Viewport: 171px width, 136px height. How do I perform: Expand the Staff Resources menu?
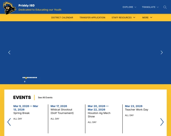coord(123,18)
